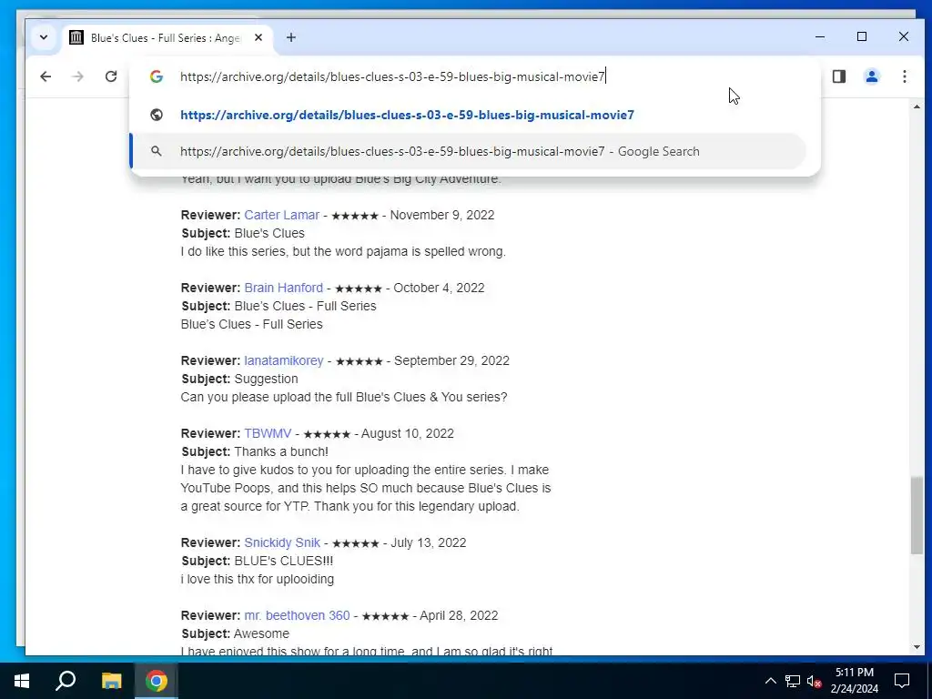Minimize the Chrome window
The image size is (932, 699).
tap(820, 36)
